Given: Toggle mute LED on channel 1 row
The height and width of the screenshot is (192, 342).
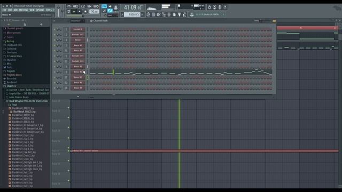Looking at the screenshot, I should (55, 29).
